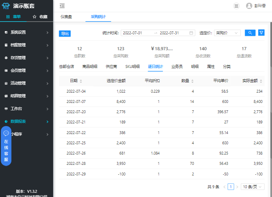Click the user avatar icon
Viewport: 272px width, 197px height.
249,6
